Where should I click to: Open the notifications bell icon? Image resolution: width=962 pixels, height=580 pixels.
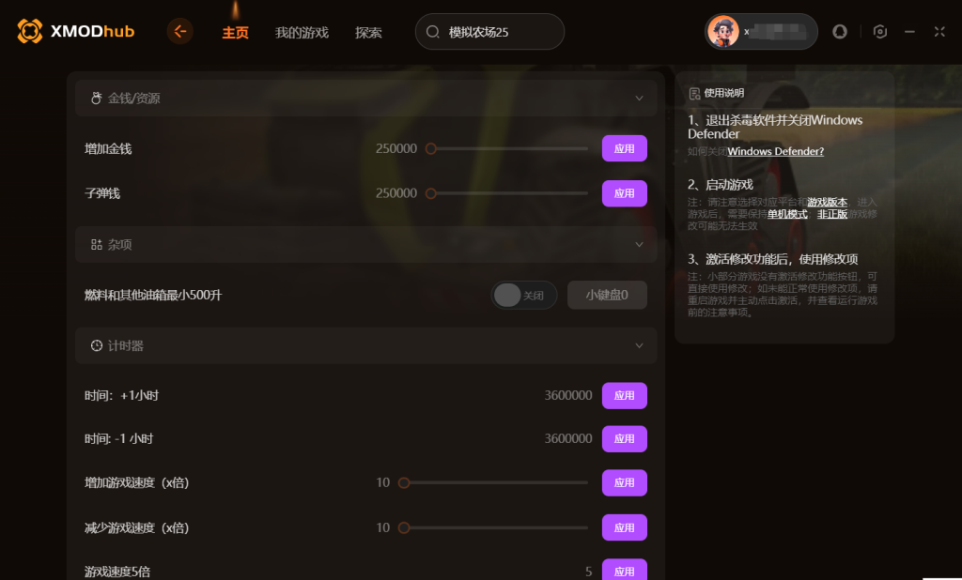[839, 31]
